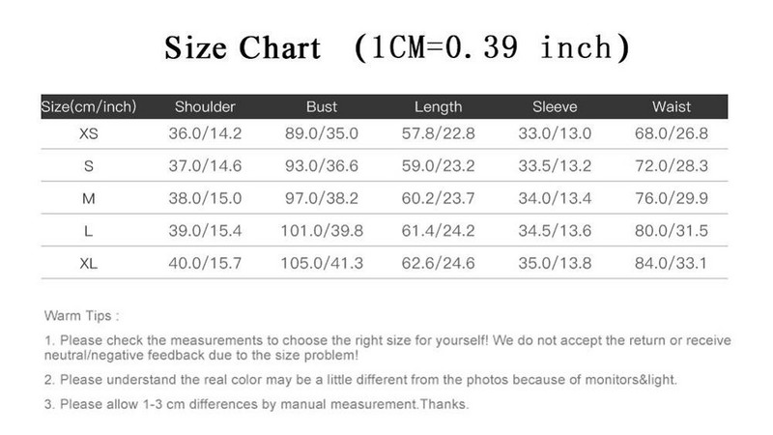Click the M waist value 76.0/29.9

(672, 199)
